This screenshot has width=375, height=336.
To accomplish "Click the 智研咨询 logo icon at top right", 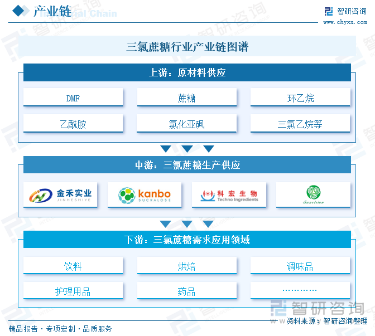I will click(x=329, y=11).
